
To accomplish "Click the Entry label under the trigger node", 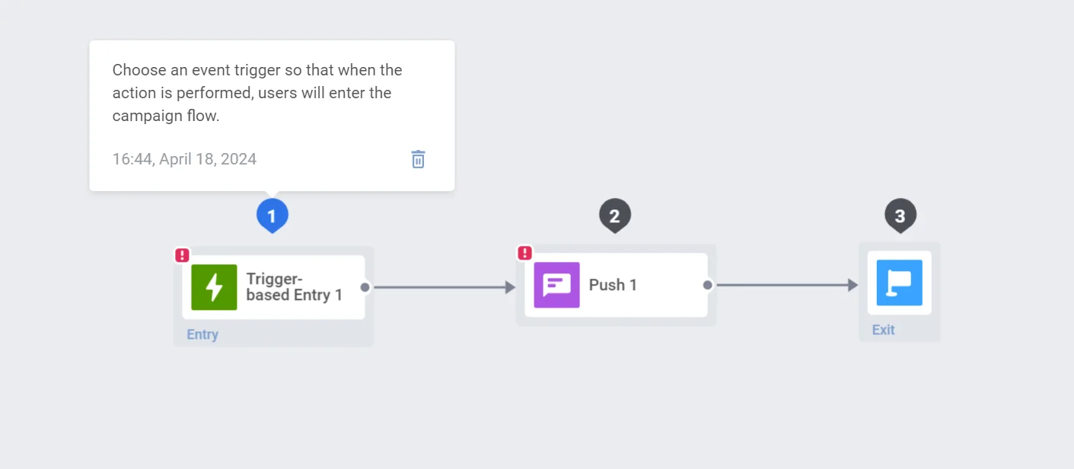I will coord(202,334).
